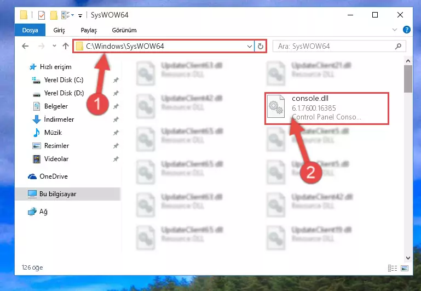Select Bu bilgisayar in the navigation pane
Viewport: 421px width, 291px height.
coord(68,194)
